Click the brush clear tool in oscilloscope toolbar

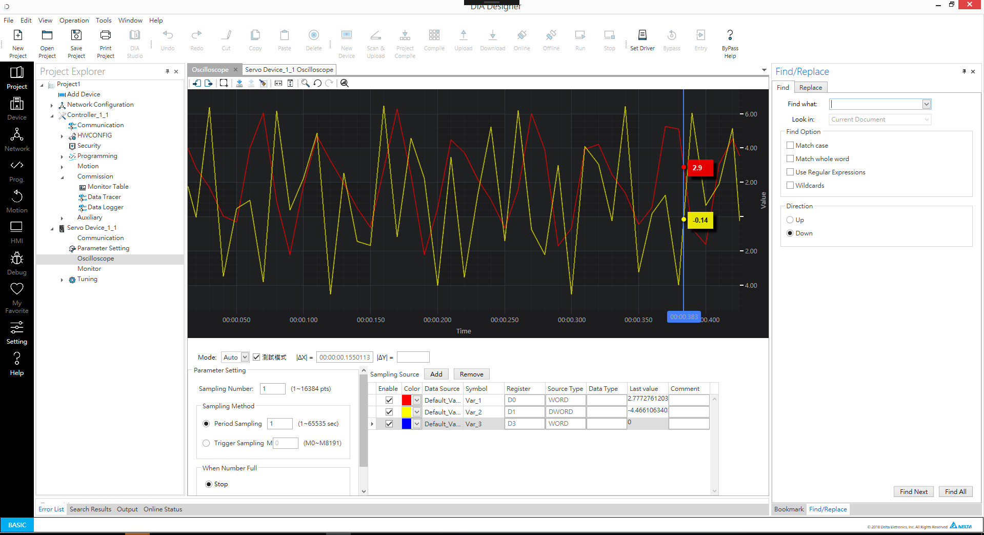tap(263, 83)
